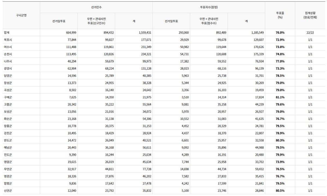This screenshot has height=196, width=327.
Task: Click 순천시 voters total 175,339
Action: [x=259, y=54]
